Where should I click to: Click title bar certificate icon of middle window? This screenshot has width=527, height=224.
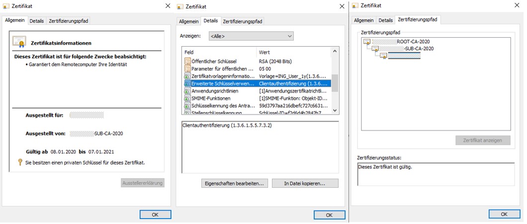click(x=180, y=7)
